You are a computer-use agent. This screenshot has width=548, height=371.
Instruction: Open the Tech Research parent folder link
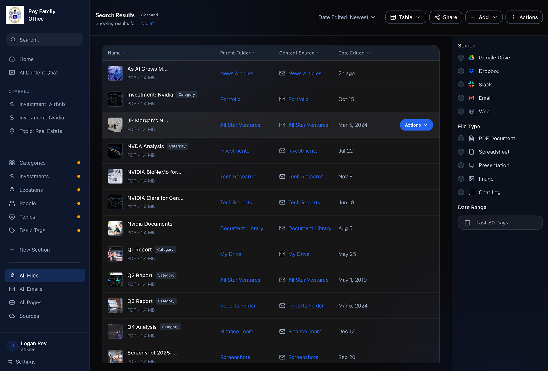(x=238, y=177)
